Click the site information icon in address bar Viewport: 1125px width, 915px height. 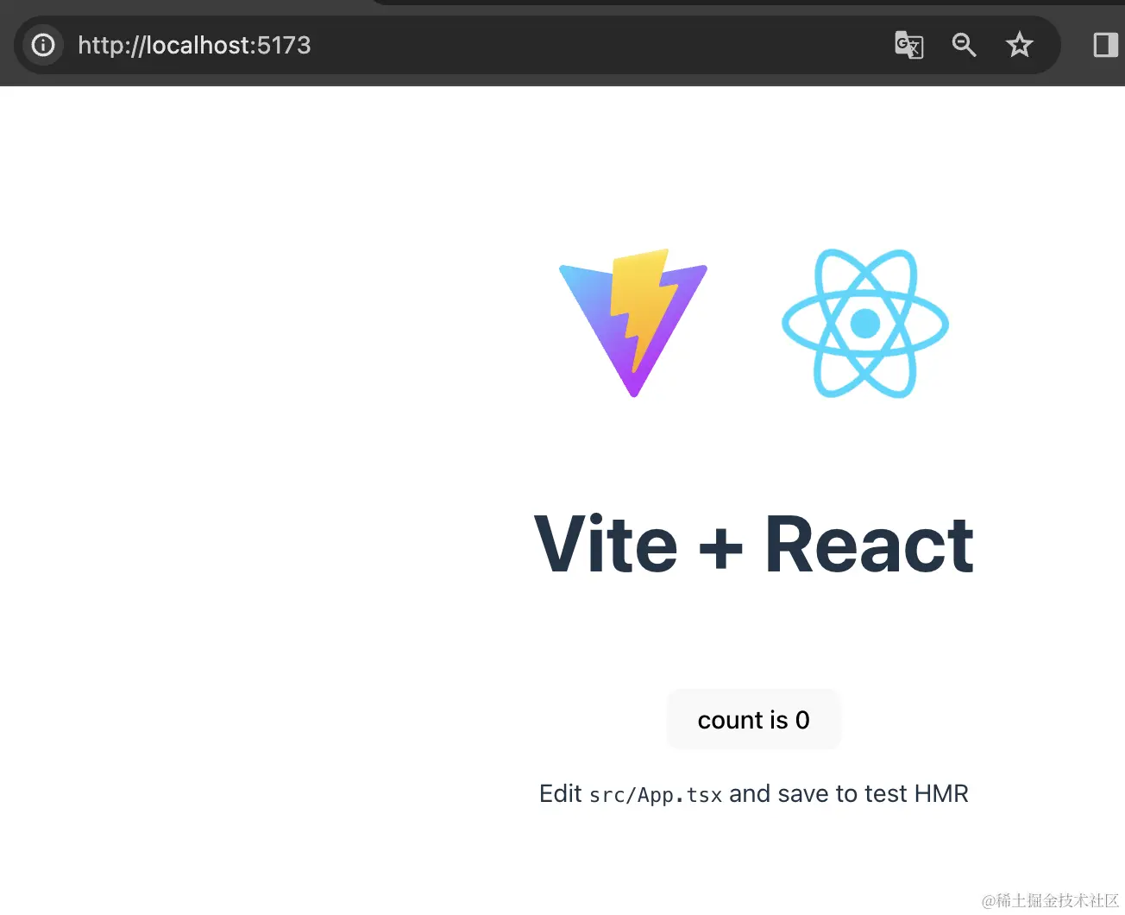(x=43, y=45)
